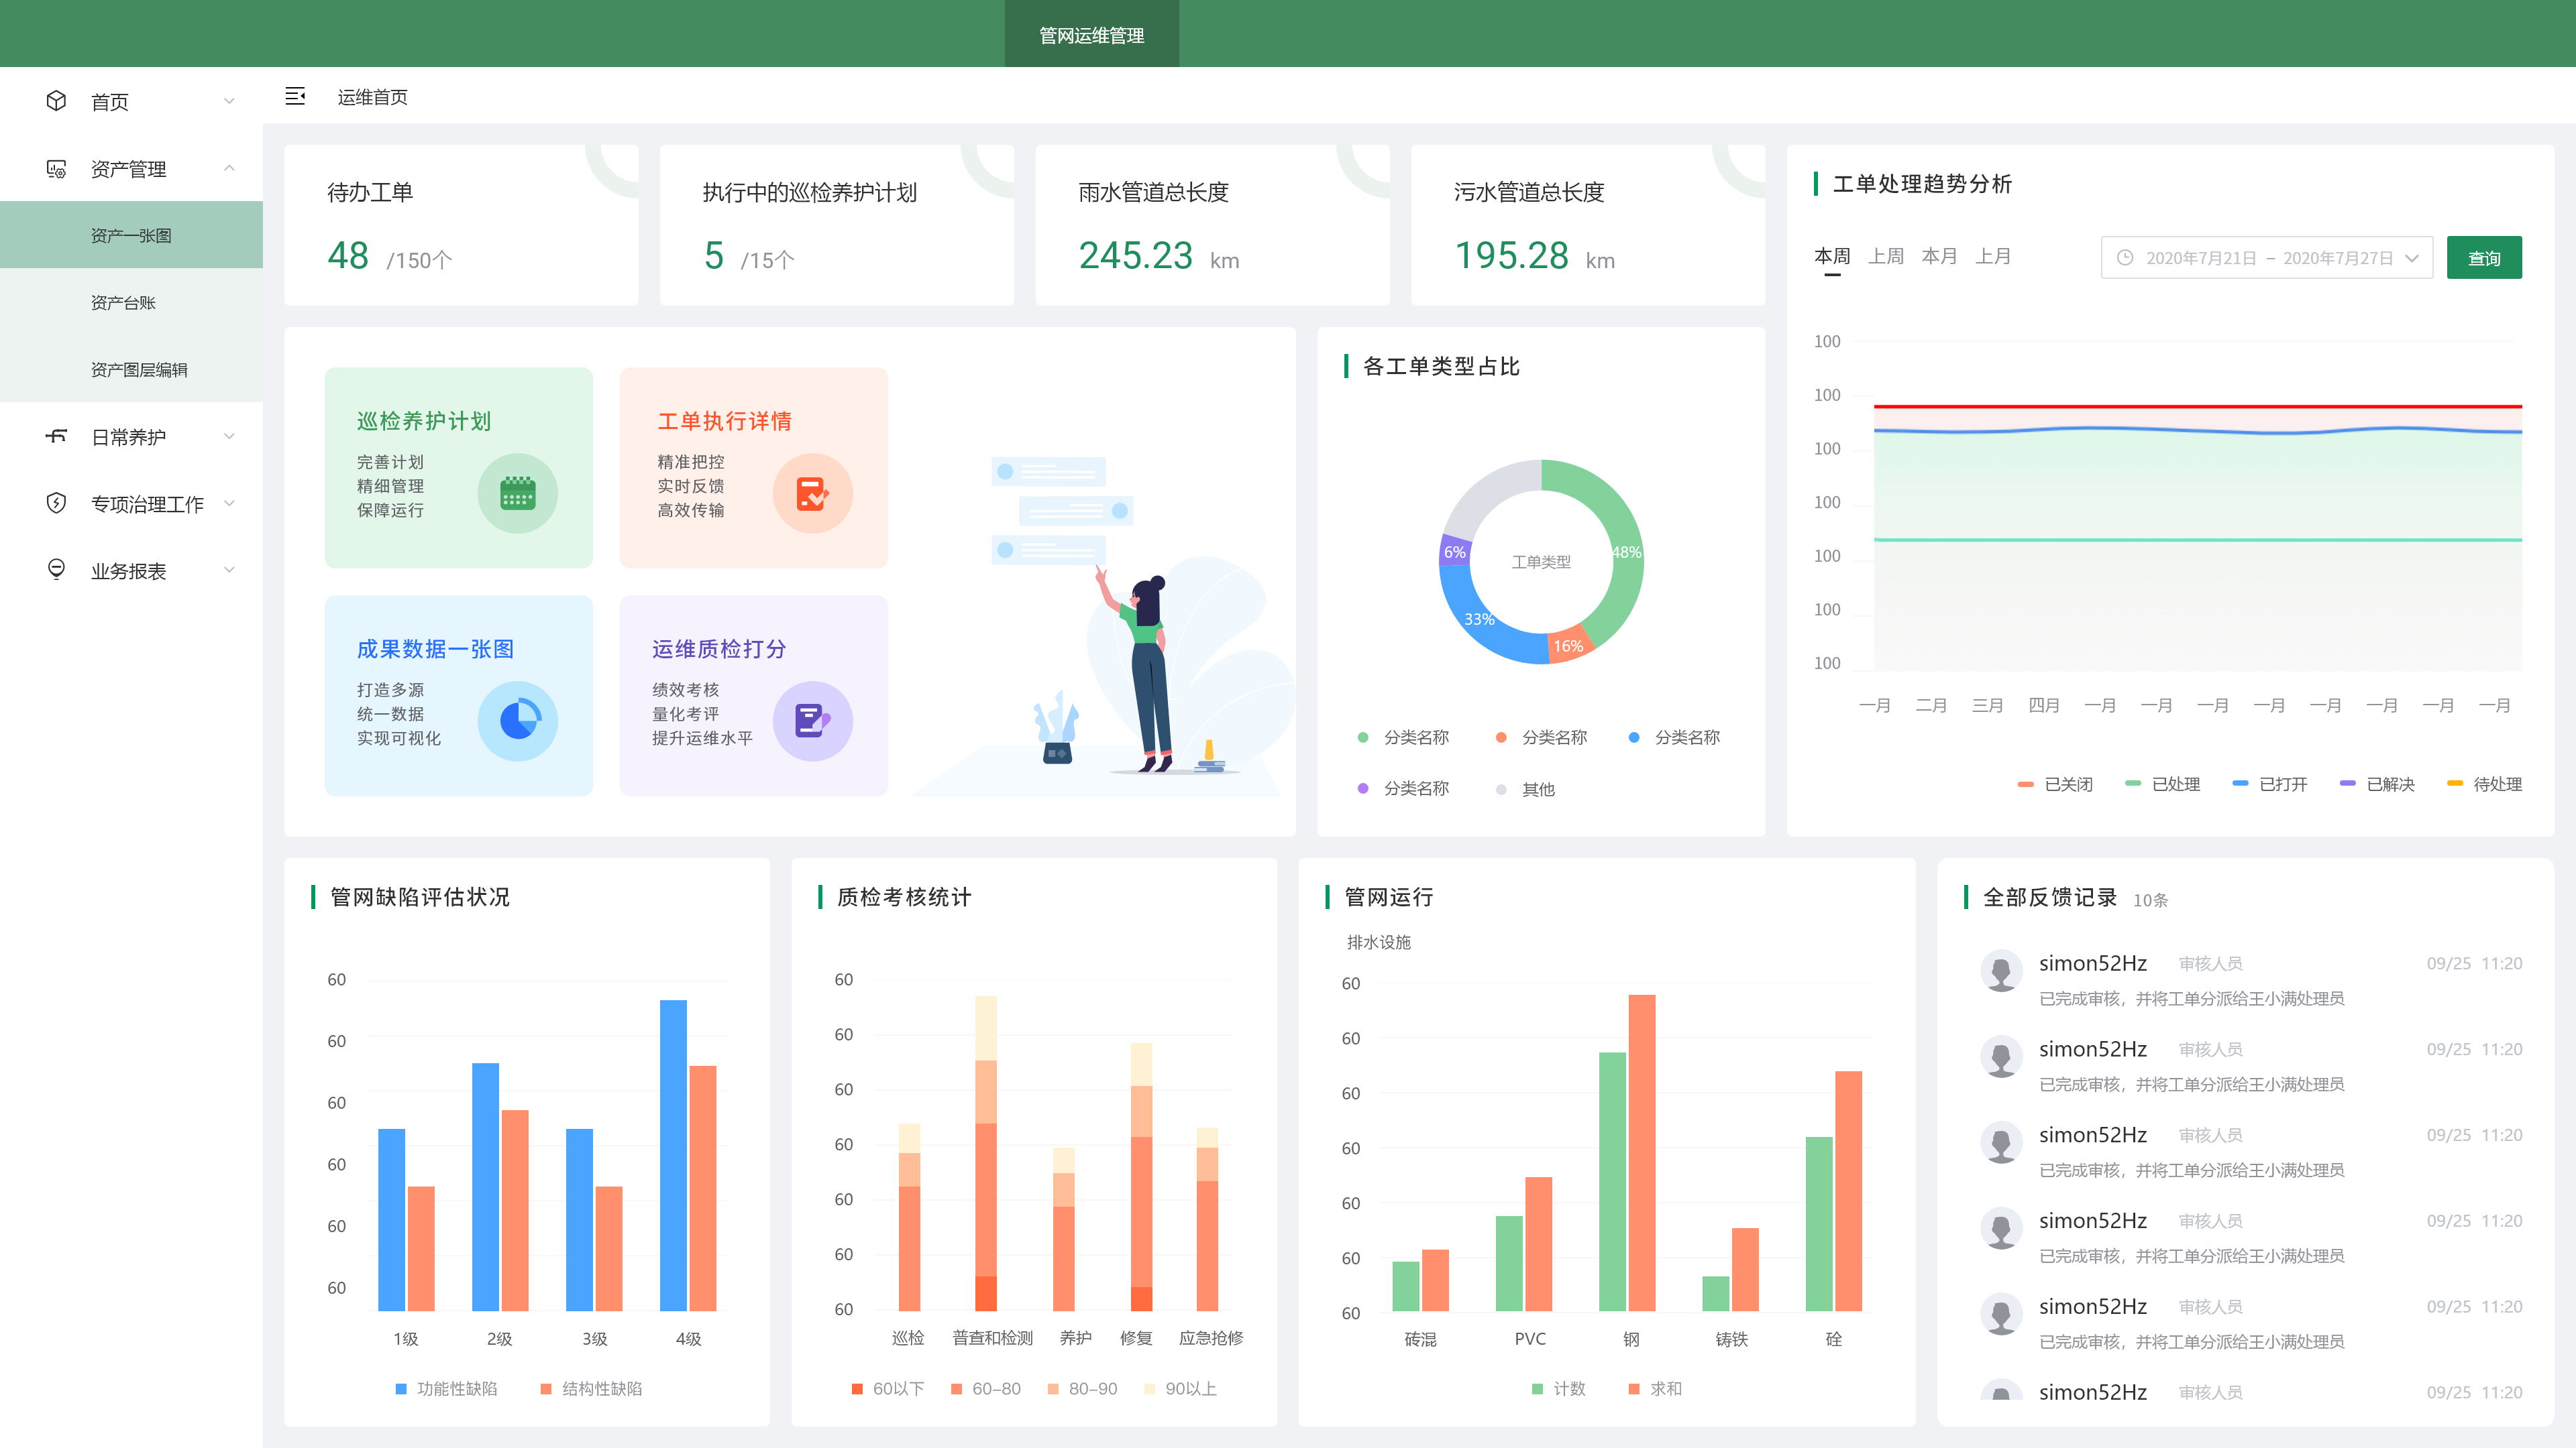Screen dimensions: 2576x1448
Task: Click the shield icon beside 专项治理工作
Action: pyautogui.click(x=56, y=503)
